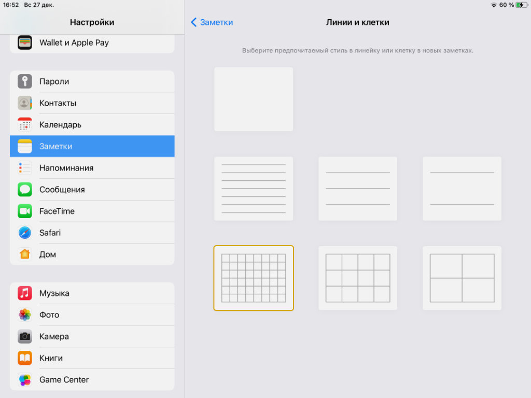The image size is (531, 398).
Task: Open FaceTime settings
Action: tap(92, 211)
